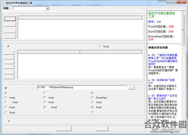Click the focused thick-bordered button beside the file list
The height and width of the screenshot is (135, 188).
pos(10,19)
